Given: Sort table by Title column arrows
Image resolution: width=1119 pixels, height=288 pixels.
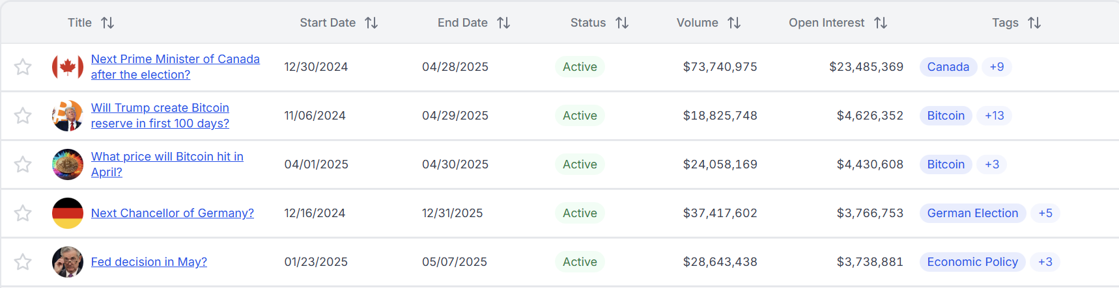Looking at the screenshot, I should (107, 23).
